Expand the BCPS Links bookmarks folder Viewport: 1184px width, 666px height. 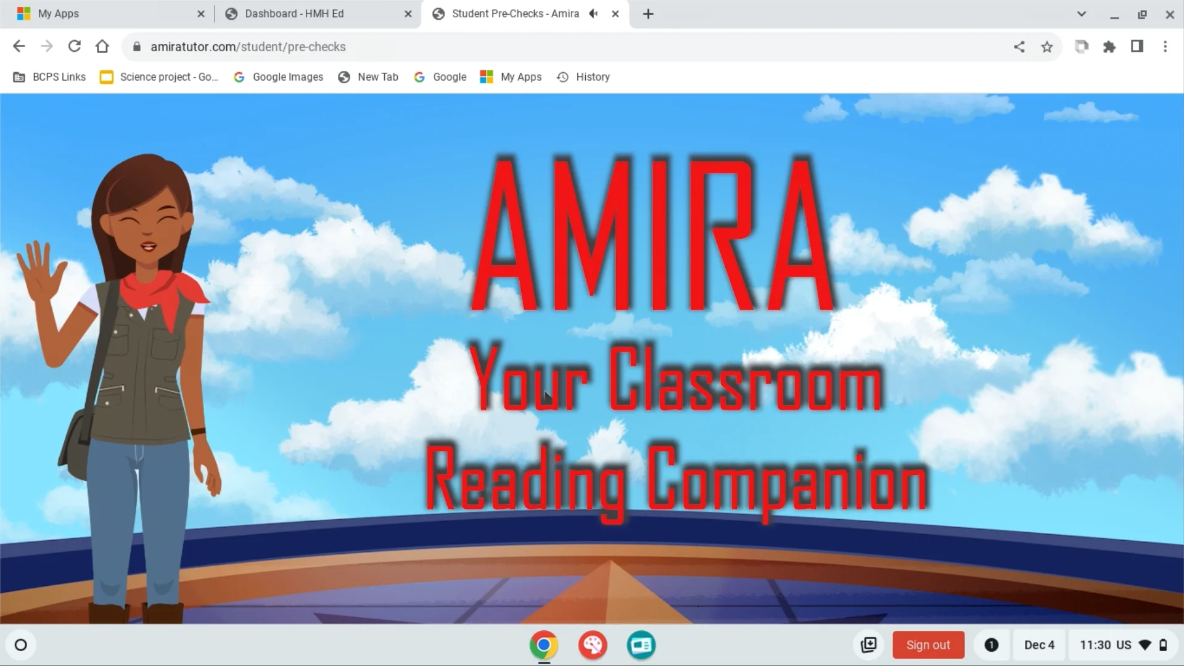[49, 76]
